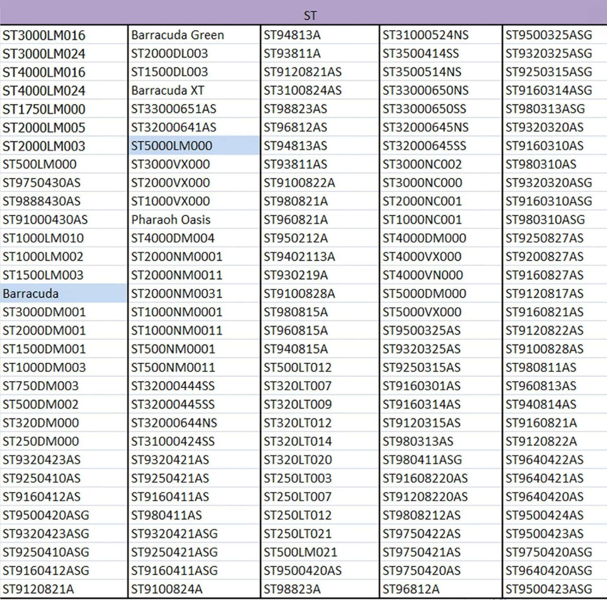This screenshot has height=601, width=607.
Task: Select cell ST33000650NS
Action: tap(441, 90)
